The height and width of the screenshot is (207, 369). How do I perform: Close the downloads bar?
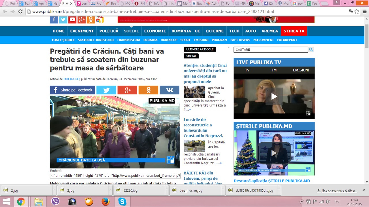[x=364, y=190]
